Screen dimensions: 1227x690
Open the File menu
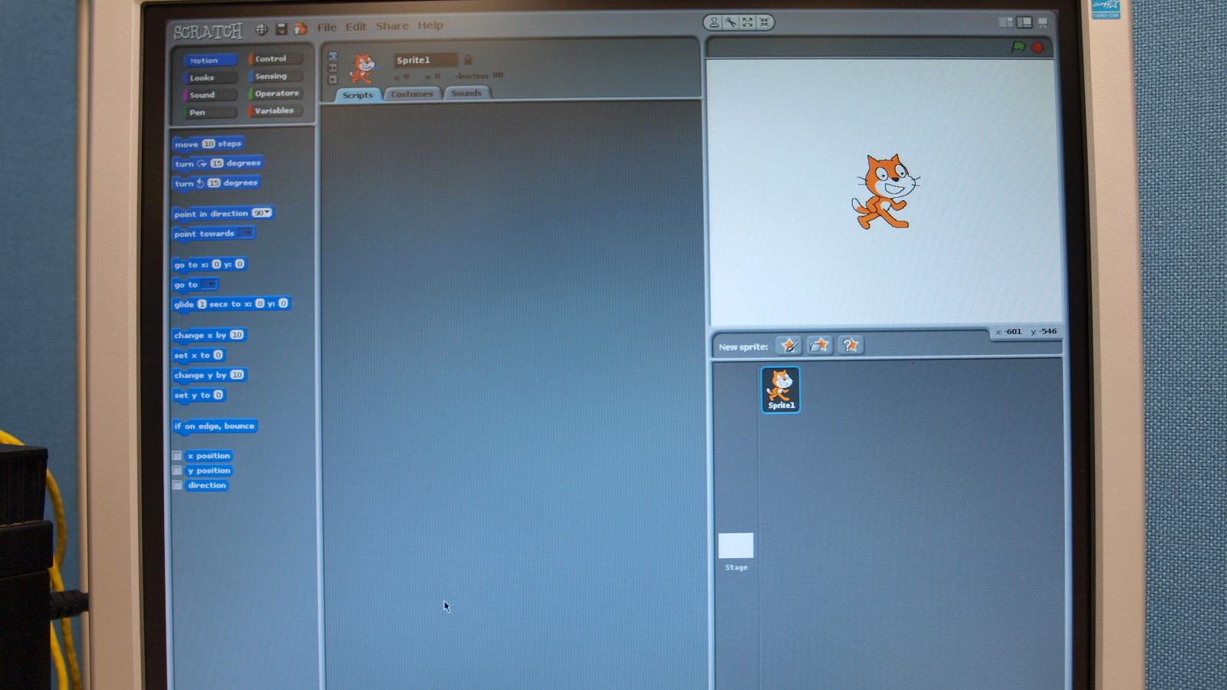pos(327,28)
